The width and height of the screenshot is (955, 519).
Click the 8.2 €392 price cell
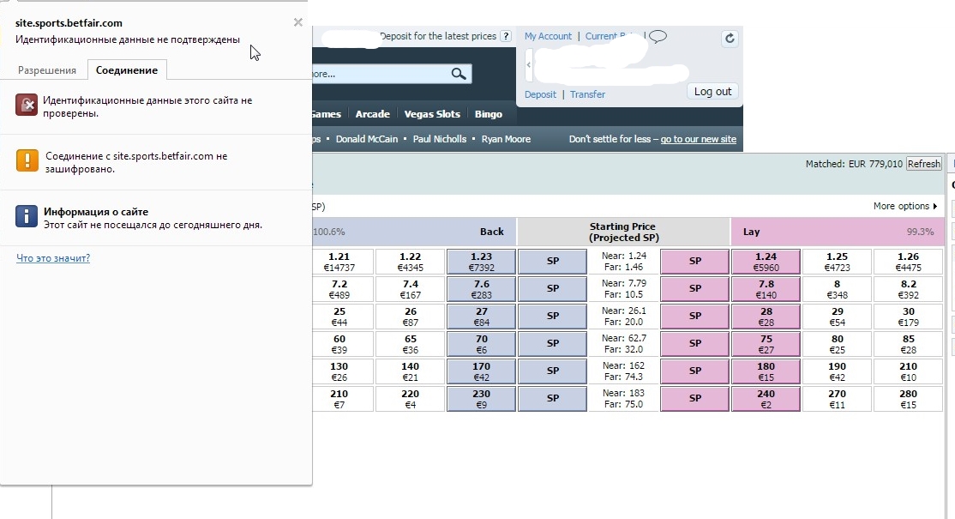click(908, 289)
